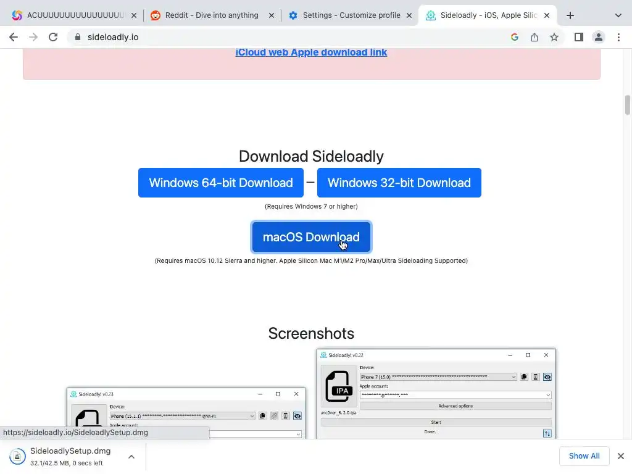
Task: Switch to the Reddit tab
Action: pos(205,15)
